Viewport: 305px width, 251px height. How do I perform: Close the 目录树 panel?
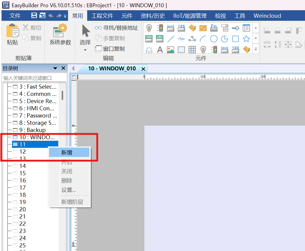coord(63,68)
